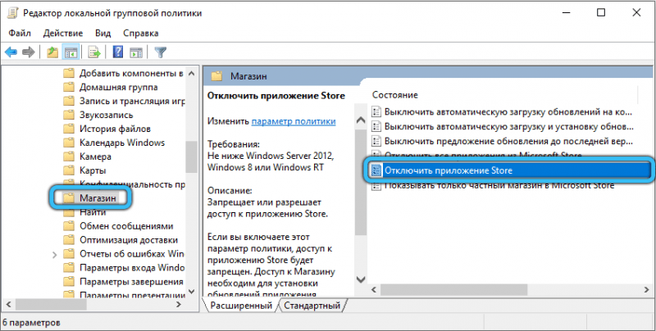Select История файлов tree folder
Screen dimensions: 656x331
107,129
